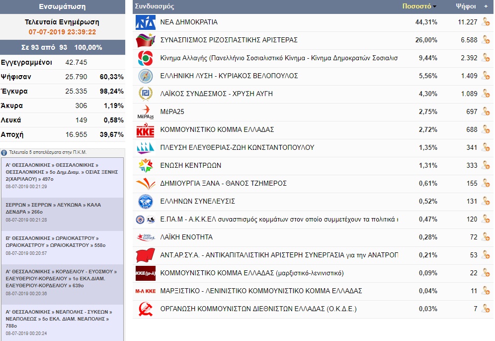The width and height of the screenshot is (495, 341).
Task: Select the ΜέΡΑ25 party name text
Action: 172,112
